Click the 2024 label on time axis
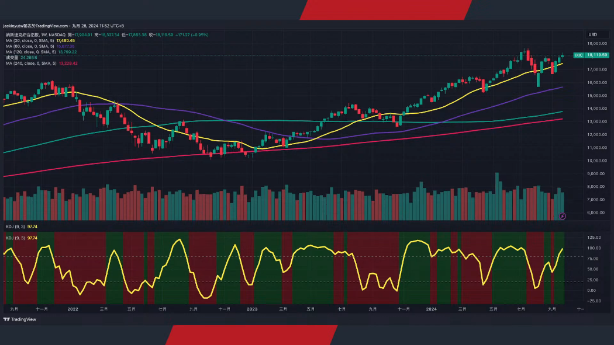Viewport: 614px width, 345px height. (x=432, y=308)
